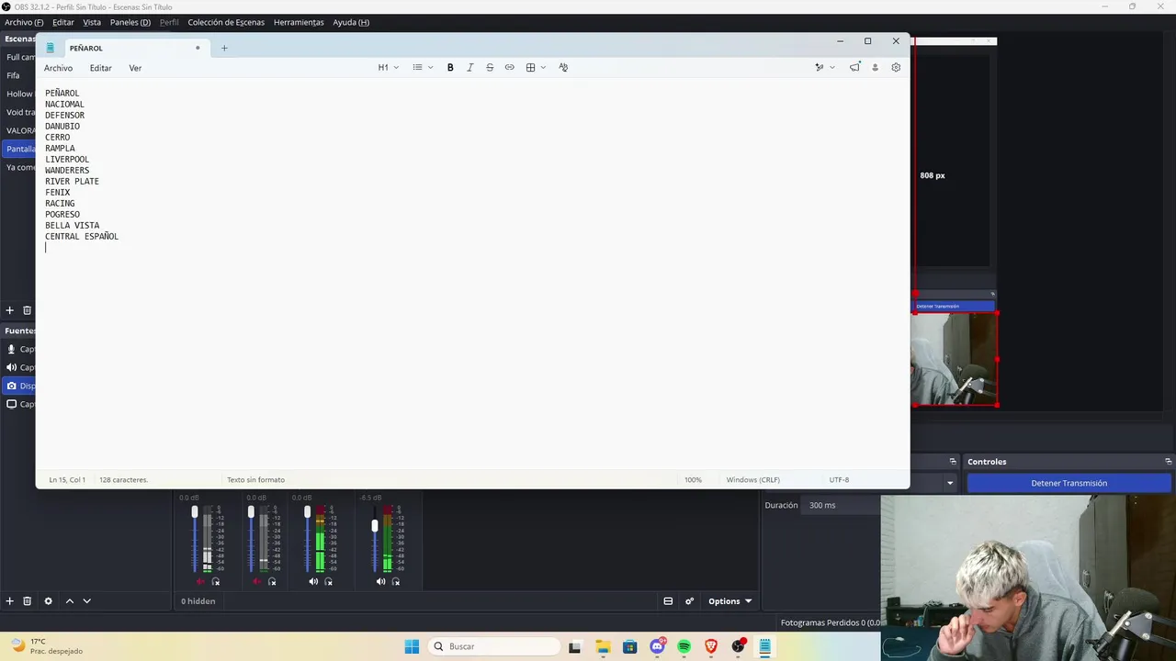Open OBS Herramientas menu
1176x661 pixels.
[299, 22]
